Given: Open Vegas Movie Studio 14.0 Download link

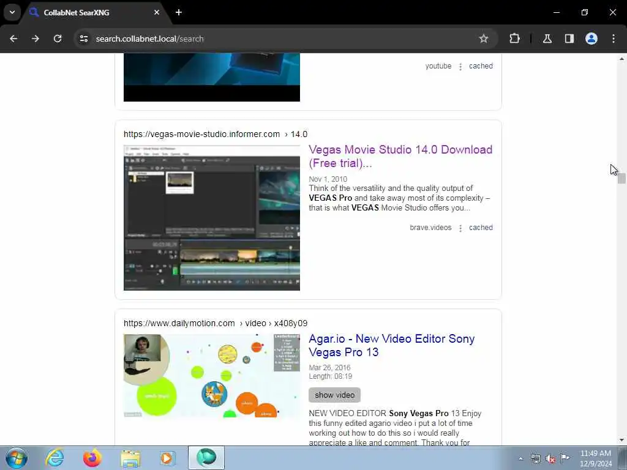Looking at the screenshot, I should 400,156.
